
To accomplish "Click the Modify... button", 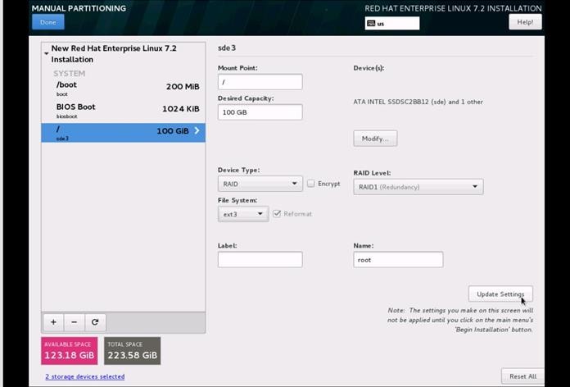I will (x=375, y=139).
